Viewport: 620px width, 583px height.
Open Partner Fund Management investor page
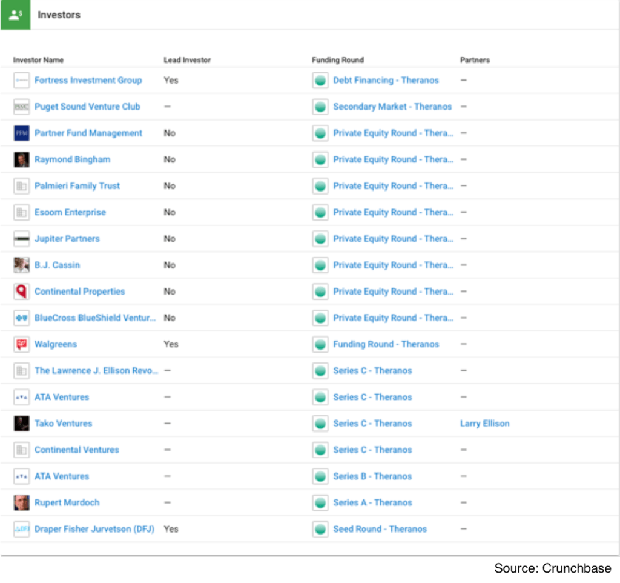pos(88,133)
